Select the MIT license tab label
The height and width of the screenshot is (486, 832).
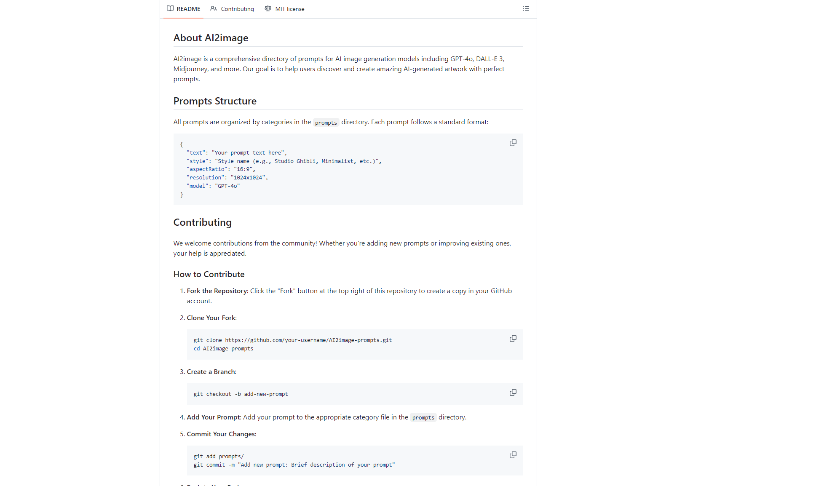click(x=289, y=9)
